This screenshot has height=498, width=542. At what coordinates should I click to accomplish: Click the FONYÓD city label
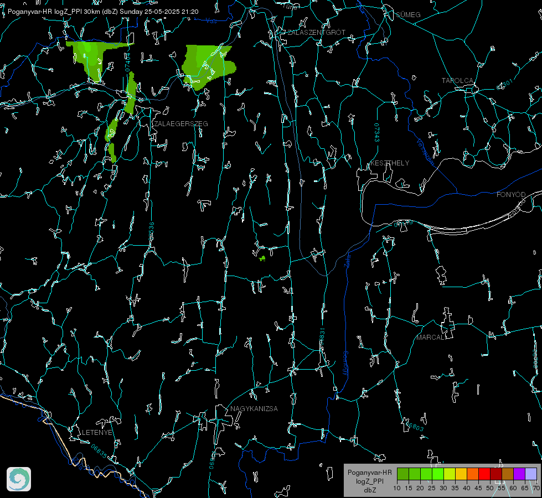pyautogui.click(x=511, y=195)
